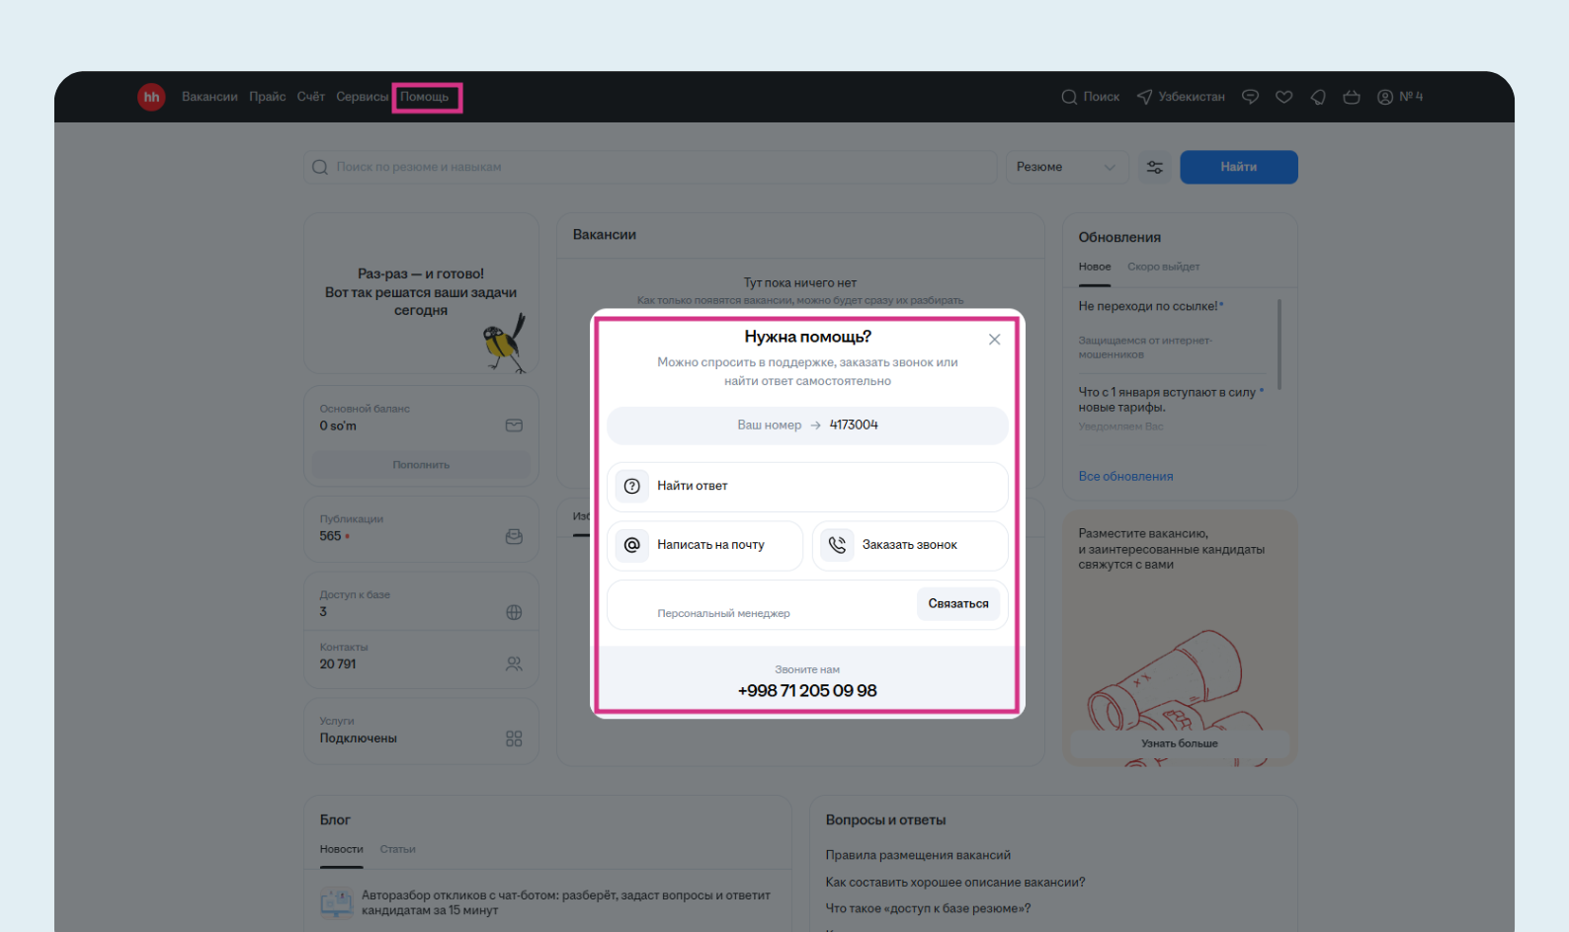
Task: Click the Контакты 20 791 value
Action: pyautogui.click(x=338, y=664)
